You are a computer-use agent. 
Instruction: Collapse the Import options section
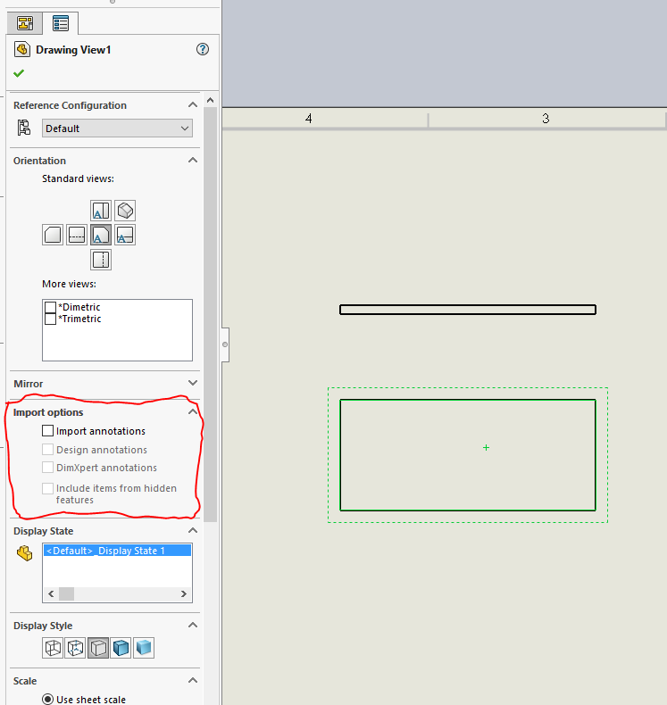click(192, 412)
